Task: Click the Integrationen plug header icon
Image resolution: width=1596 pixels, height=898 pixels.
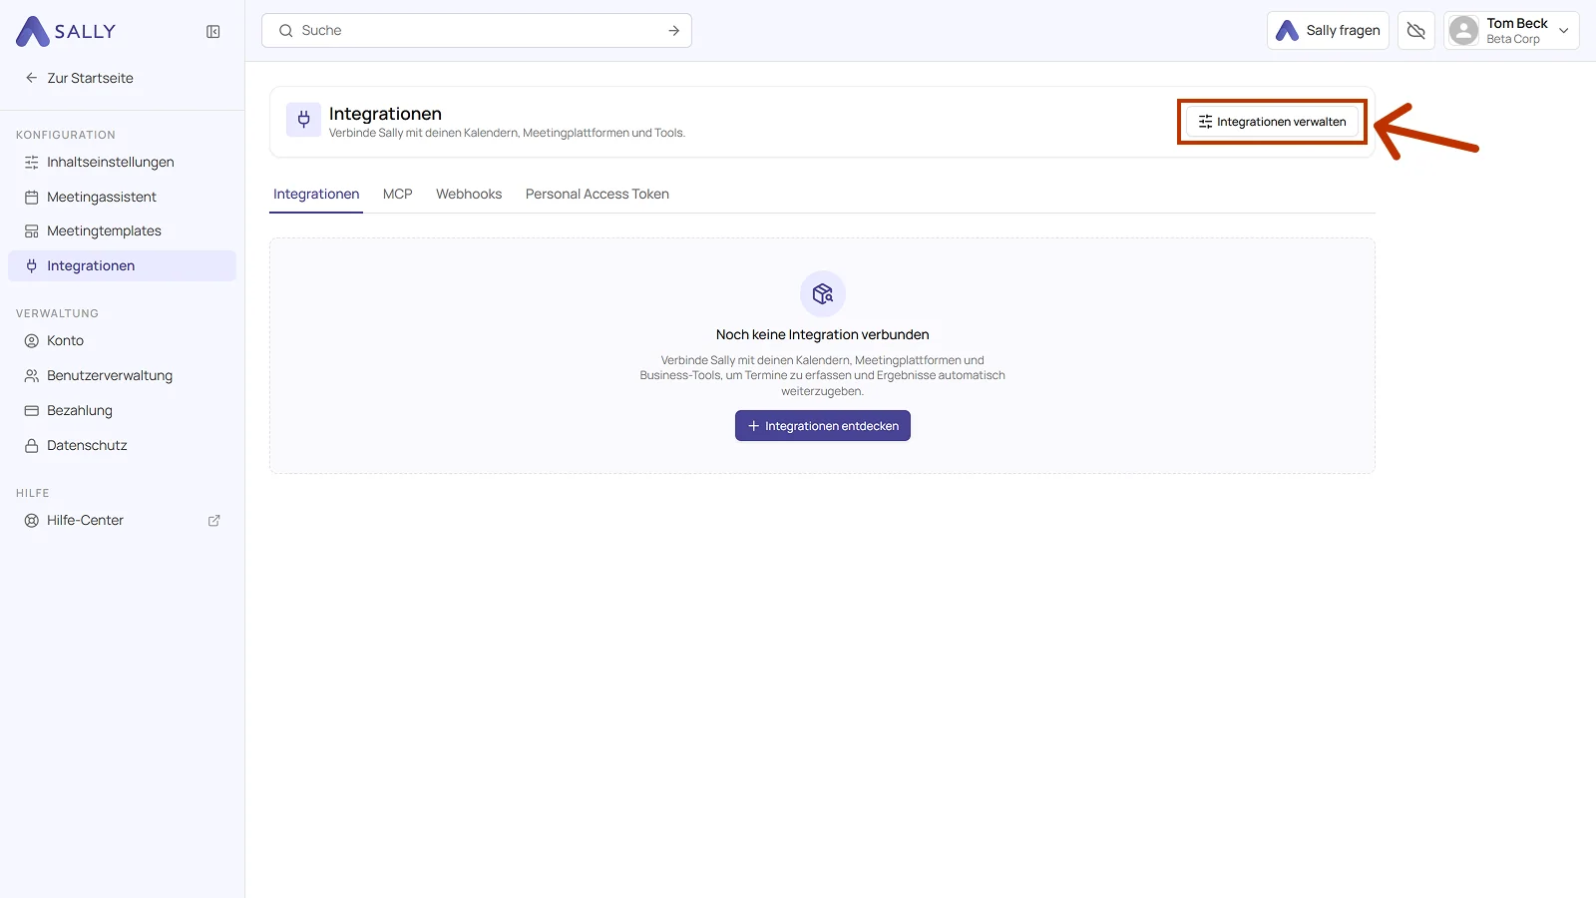Action: click(304, 120)
